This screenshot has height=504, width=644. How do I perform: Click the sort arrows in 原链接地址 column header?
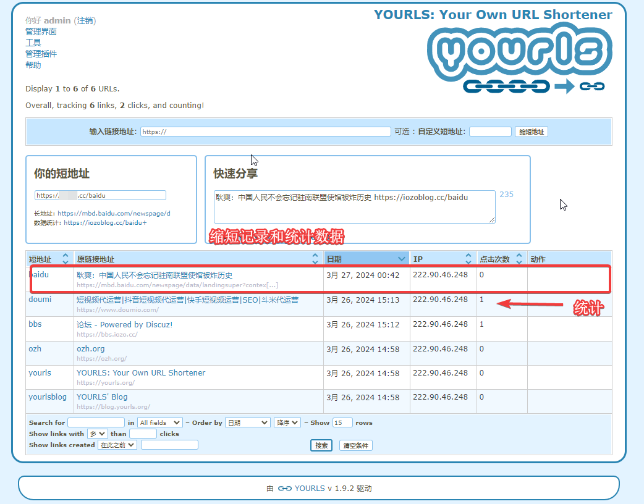click(315, 259)
